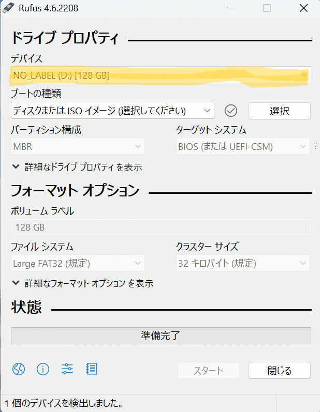
Task: Open the パーティション構成 MBR dropdown
Action: [x=78, y=146]
